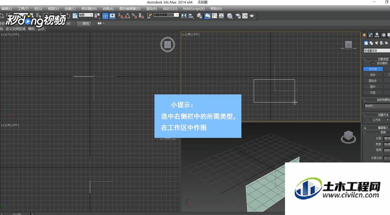Open the Curve Editor icon
Screen dimensions: 390x215
214,16
